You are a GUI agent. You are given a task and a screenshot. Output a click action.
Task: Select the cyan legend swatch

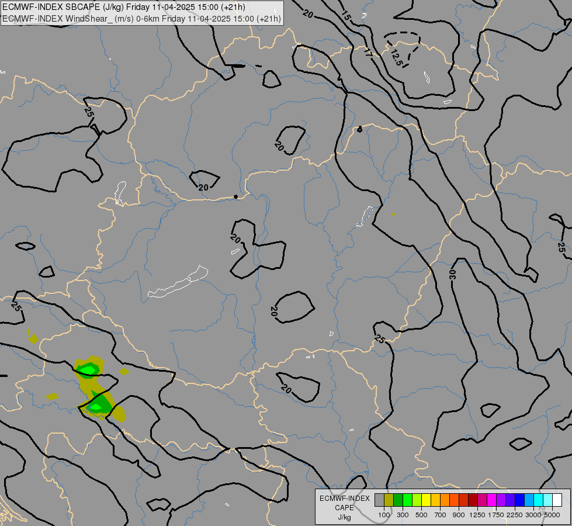tap(539, 500)
